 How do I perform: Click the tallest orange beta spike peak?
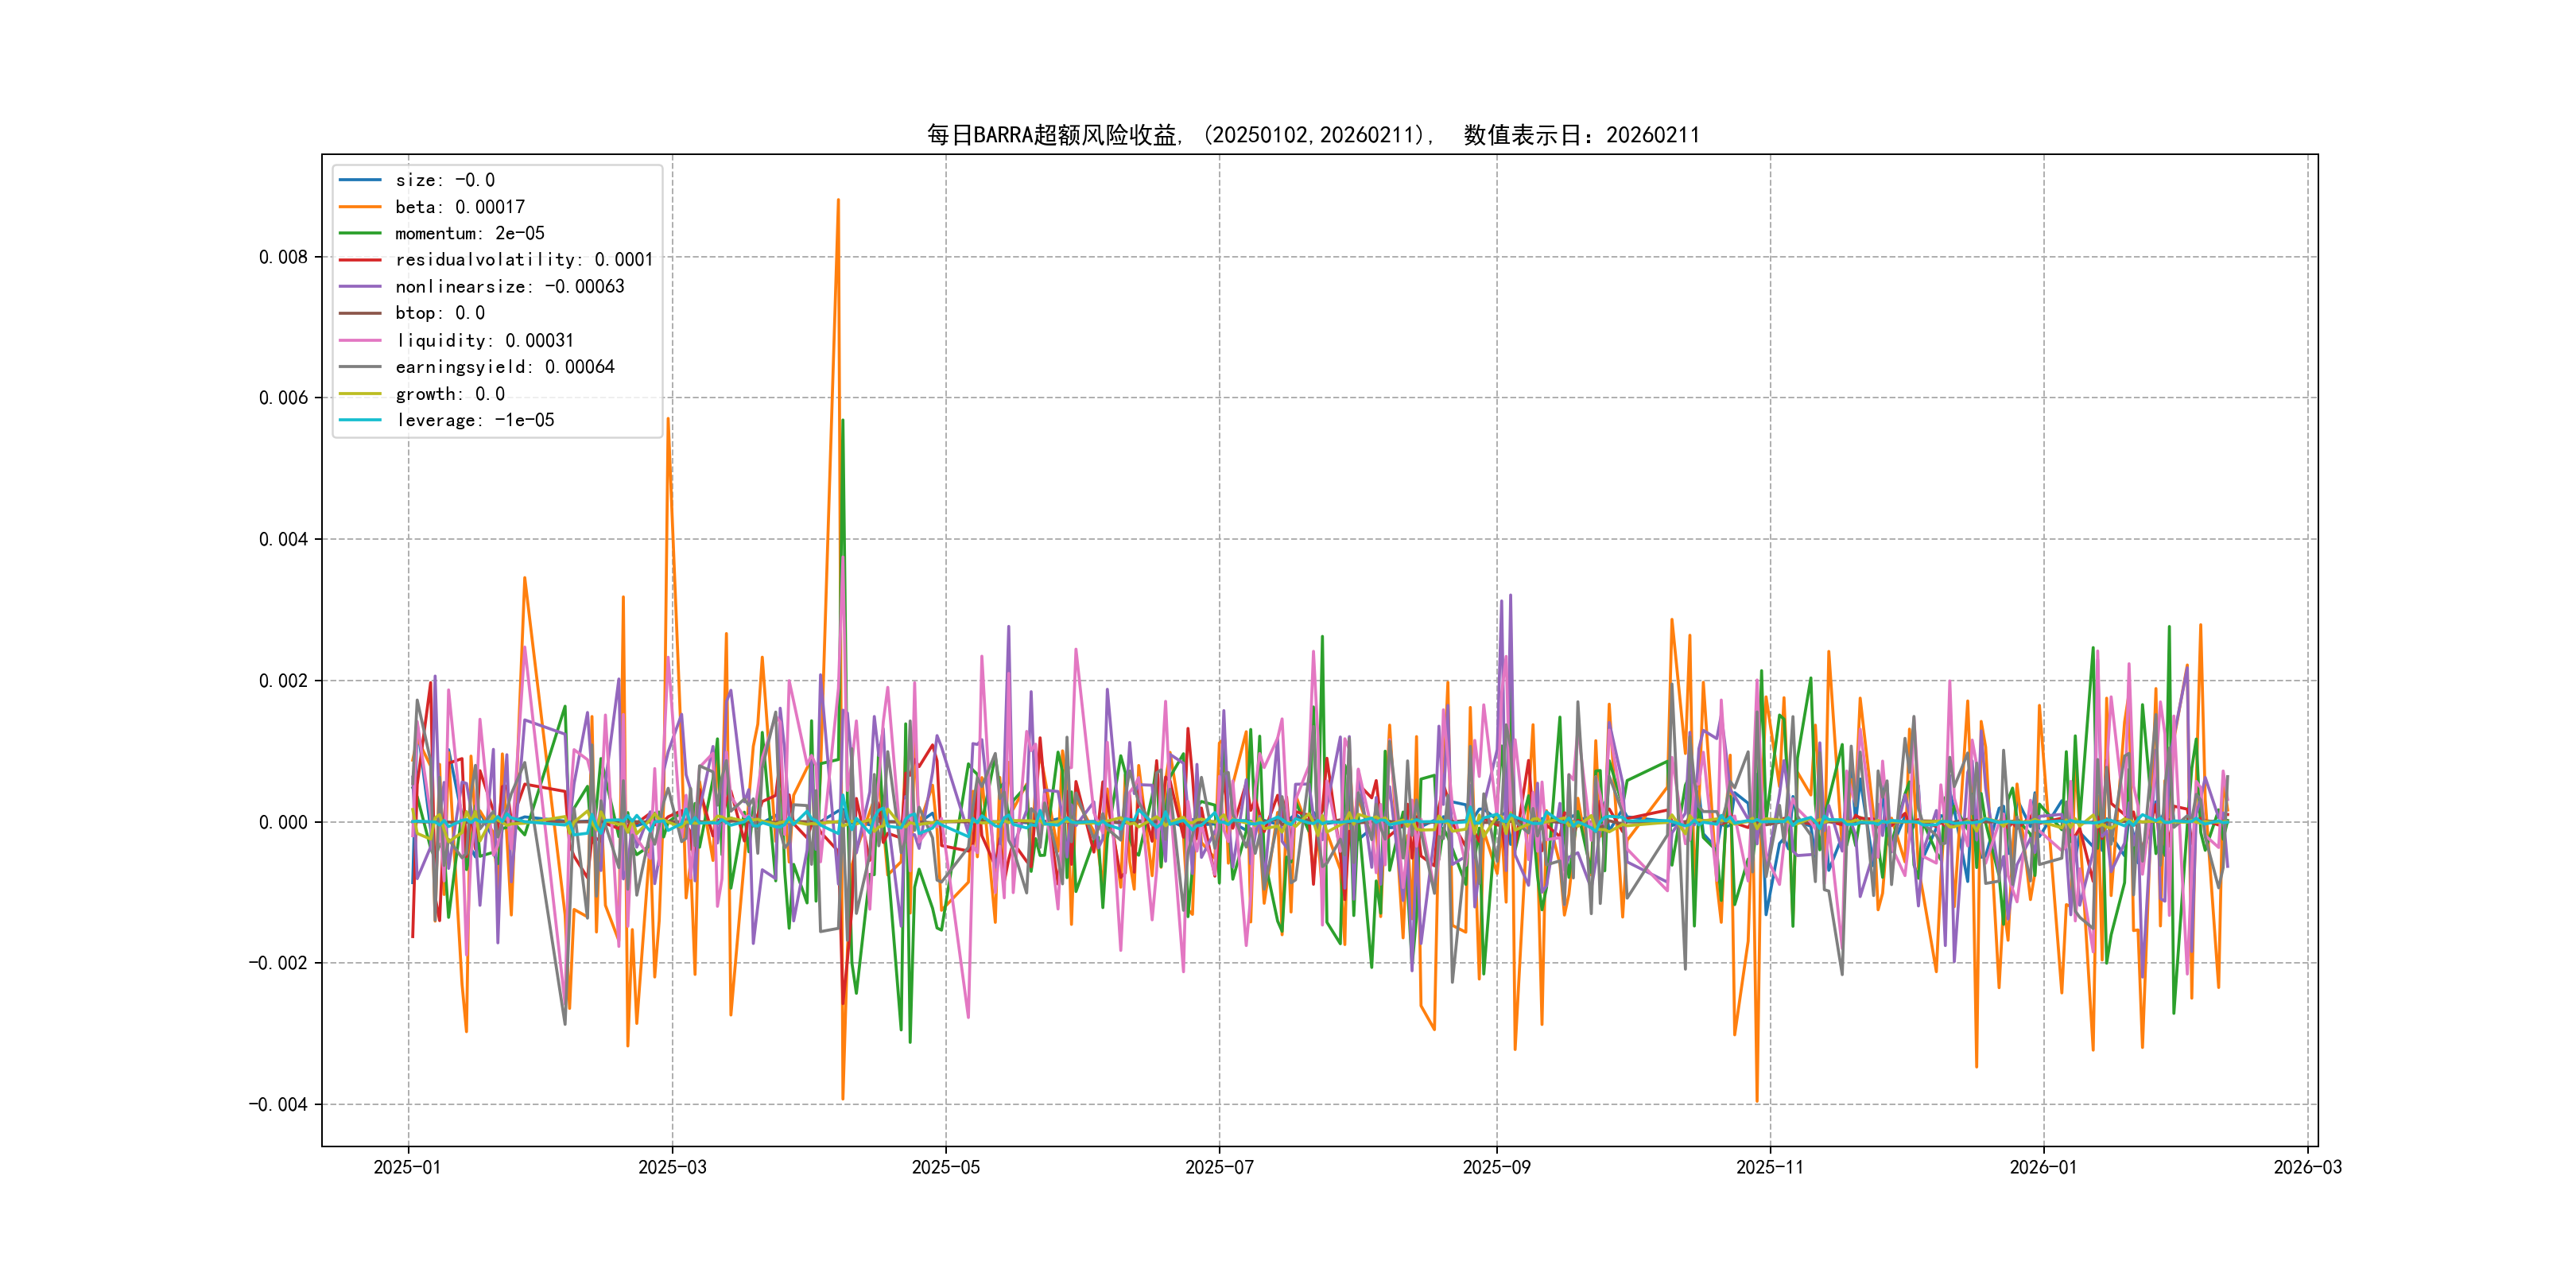[838, 201]
